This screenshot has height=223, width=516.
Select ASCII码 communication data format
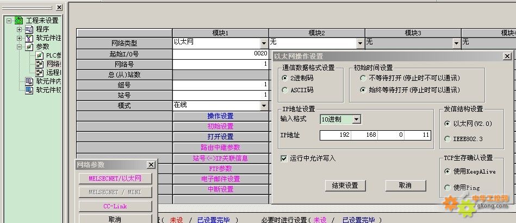[x=285, y=90]
